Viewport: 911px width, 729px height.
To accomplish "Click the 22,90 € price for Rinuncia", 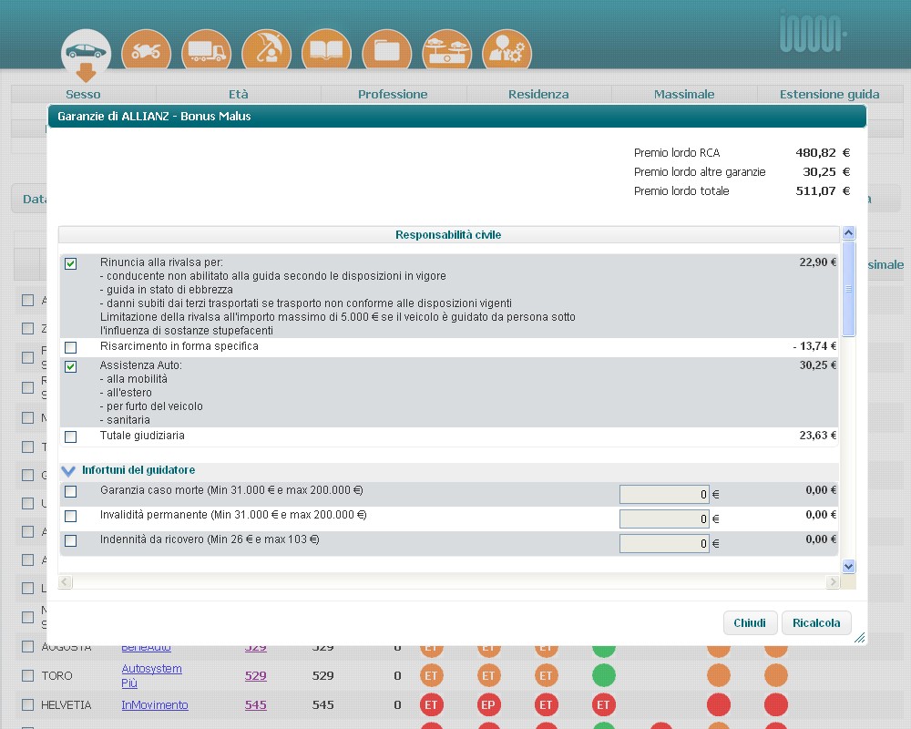I will (x=818, y=262).
